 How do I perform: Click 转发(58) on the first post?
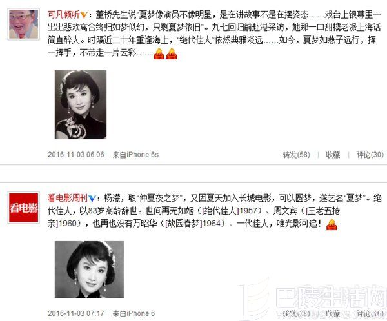click(296, 155)
